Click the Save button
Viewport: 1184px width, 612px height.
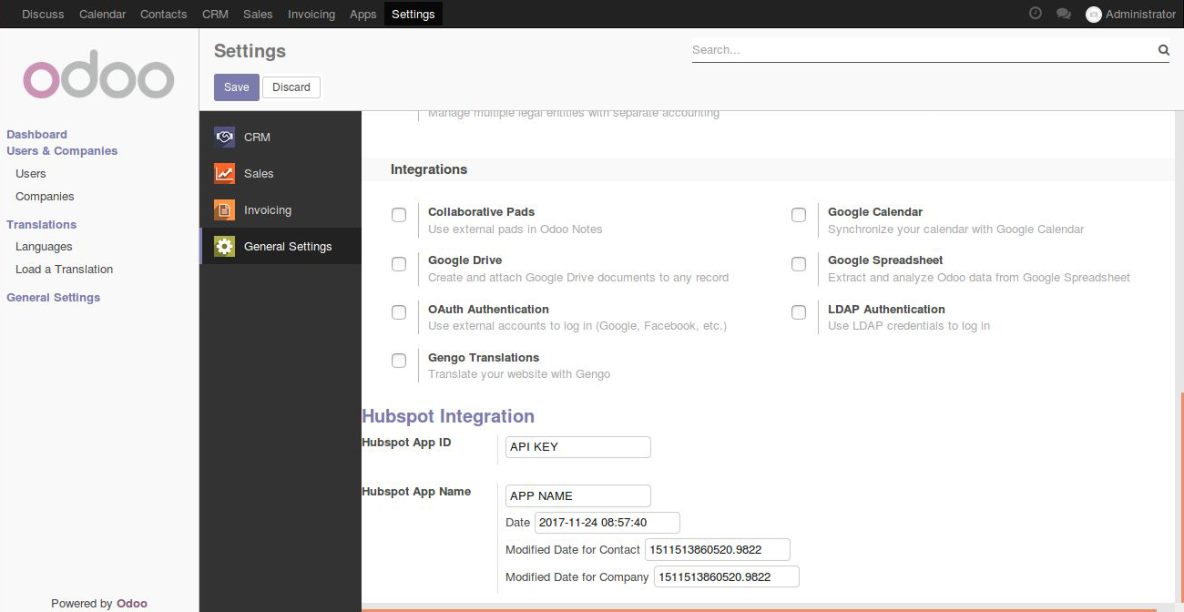coord(237,87)
